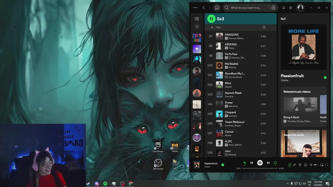Open the Cactus album cover thumbnail
Image resolution: width=333 pixels, height=187 pixels.
tap(219, 133)
